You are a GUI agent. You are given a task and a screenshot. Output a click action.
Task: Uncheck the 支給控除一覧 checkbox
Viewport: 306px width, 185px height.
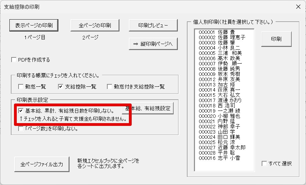[60, 86]
